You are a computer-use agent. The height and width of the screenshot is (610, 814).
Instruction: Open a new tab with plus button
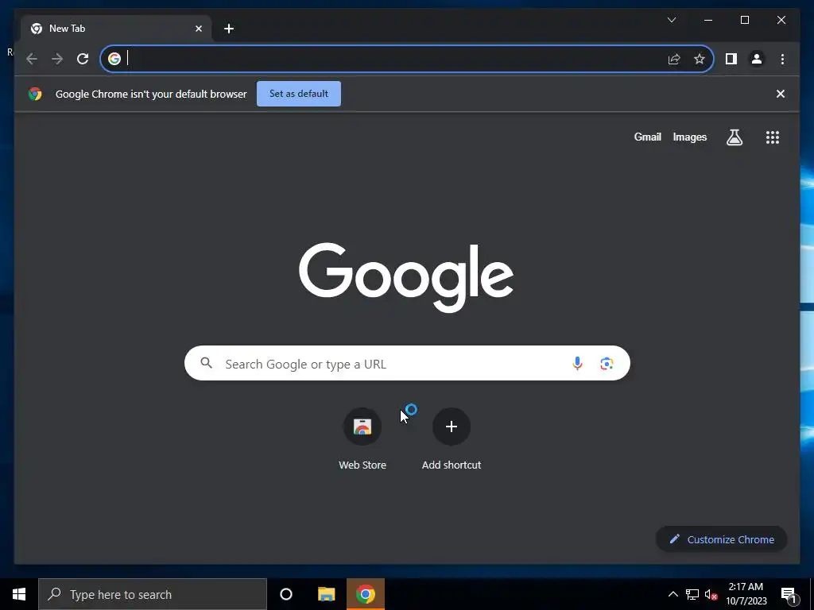point(229,29)
